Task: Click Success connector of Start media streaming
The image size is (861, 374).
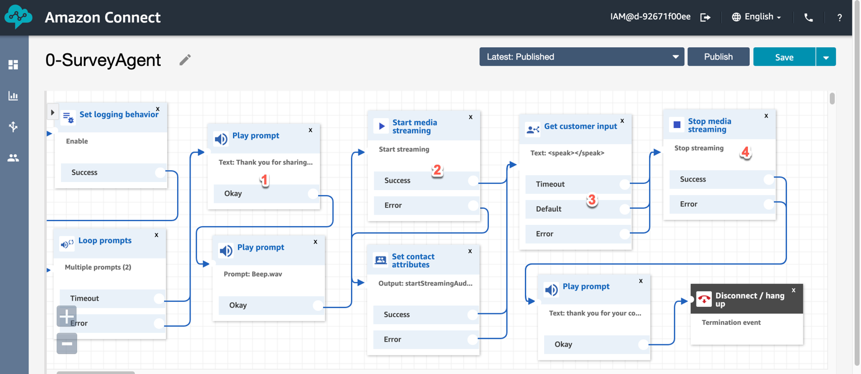Action: click(473, 181)
